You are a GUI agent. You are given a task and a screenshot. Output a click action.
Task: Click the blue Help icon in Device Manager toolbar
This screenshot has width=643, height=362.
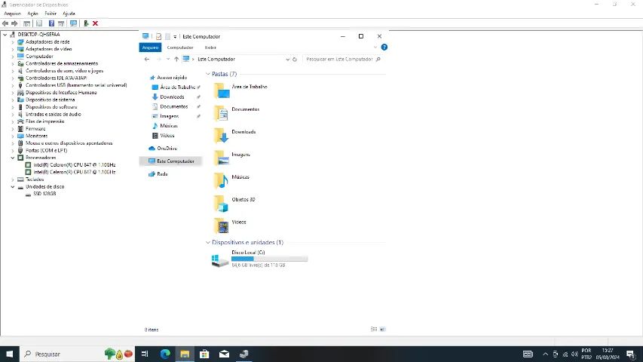(x=51, y=23)
